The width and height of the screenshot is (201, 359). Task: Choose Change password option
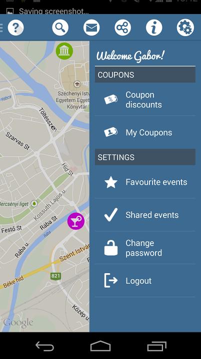click(x=145, y=248)
